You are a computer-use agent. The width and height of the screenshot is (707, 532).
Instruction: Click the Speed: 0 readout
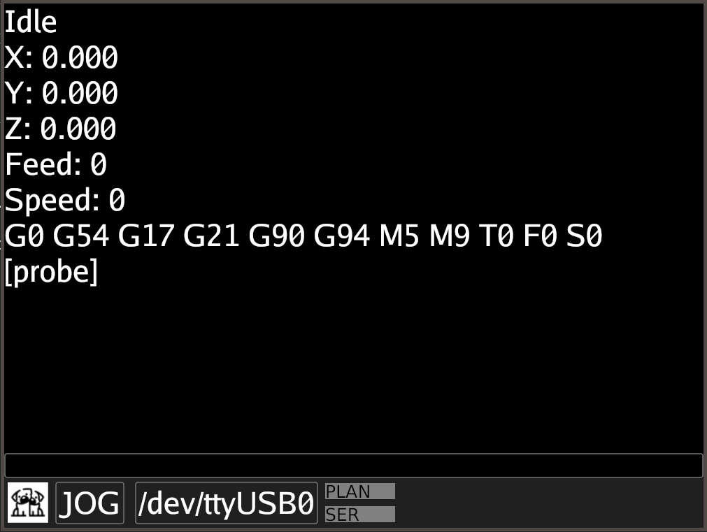pyautogui.click(x=65, y=200)
